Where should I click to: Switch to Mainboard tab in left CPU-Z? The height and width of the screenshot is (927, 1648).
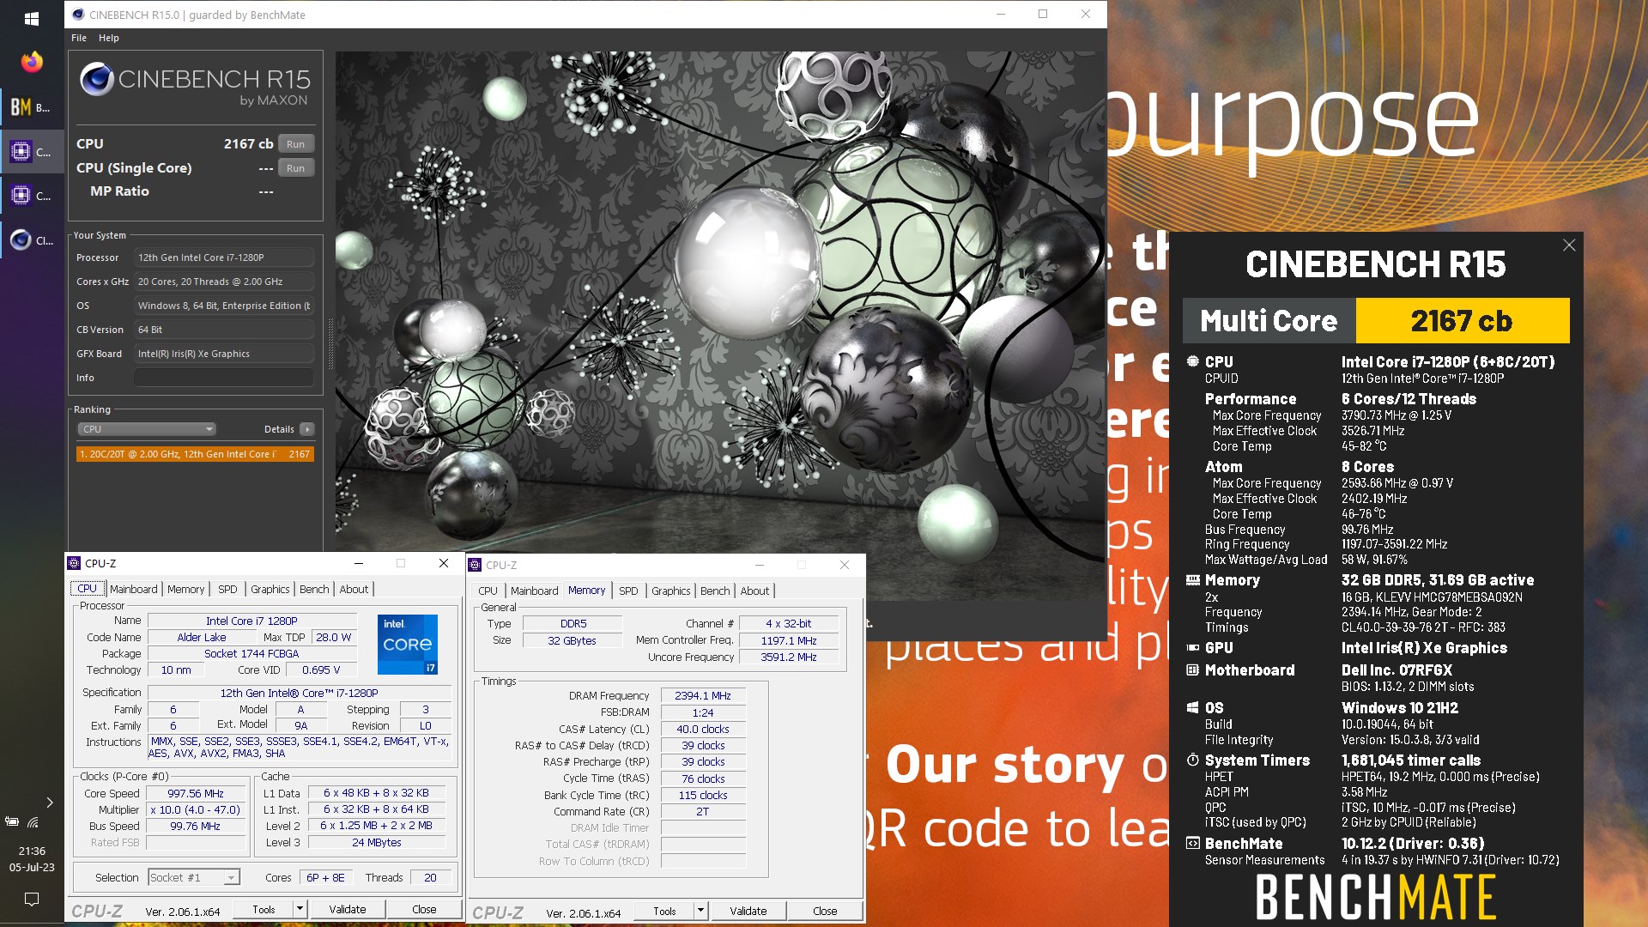click(134, 589)
